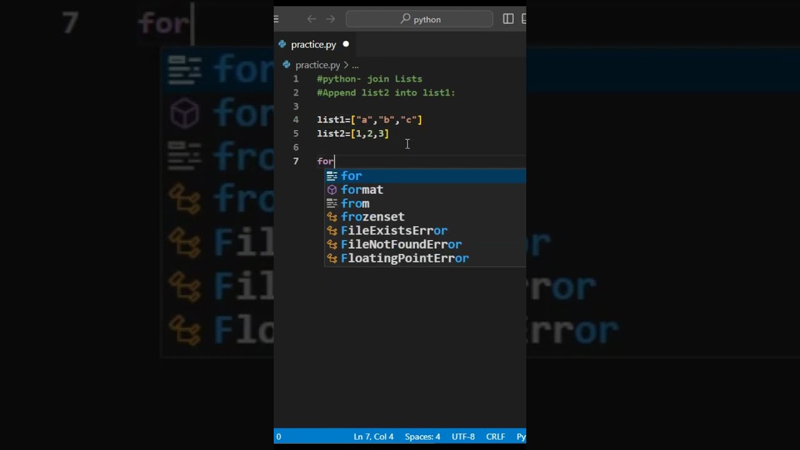
Task: Choose the FileExistsError suggestion
Action: coord(425,231)
